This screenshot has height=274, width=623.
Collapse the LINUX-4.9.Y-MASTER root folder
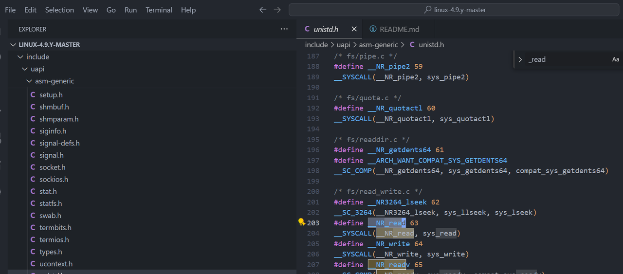(x=14, y=45)
